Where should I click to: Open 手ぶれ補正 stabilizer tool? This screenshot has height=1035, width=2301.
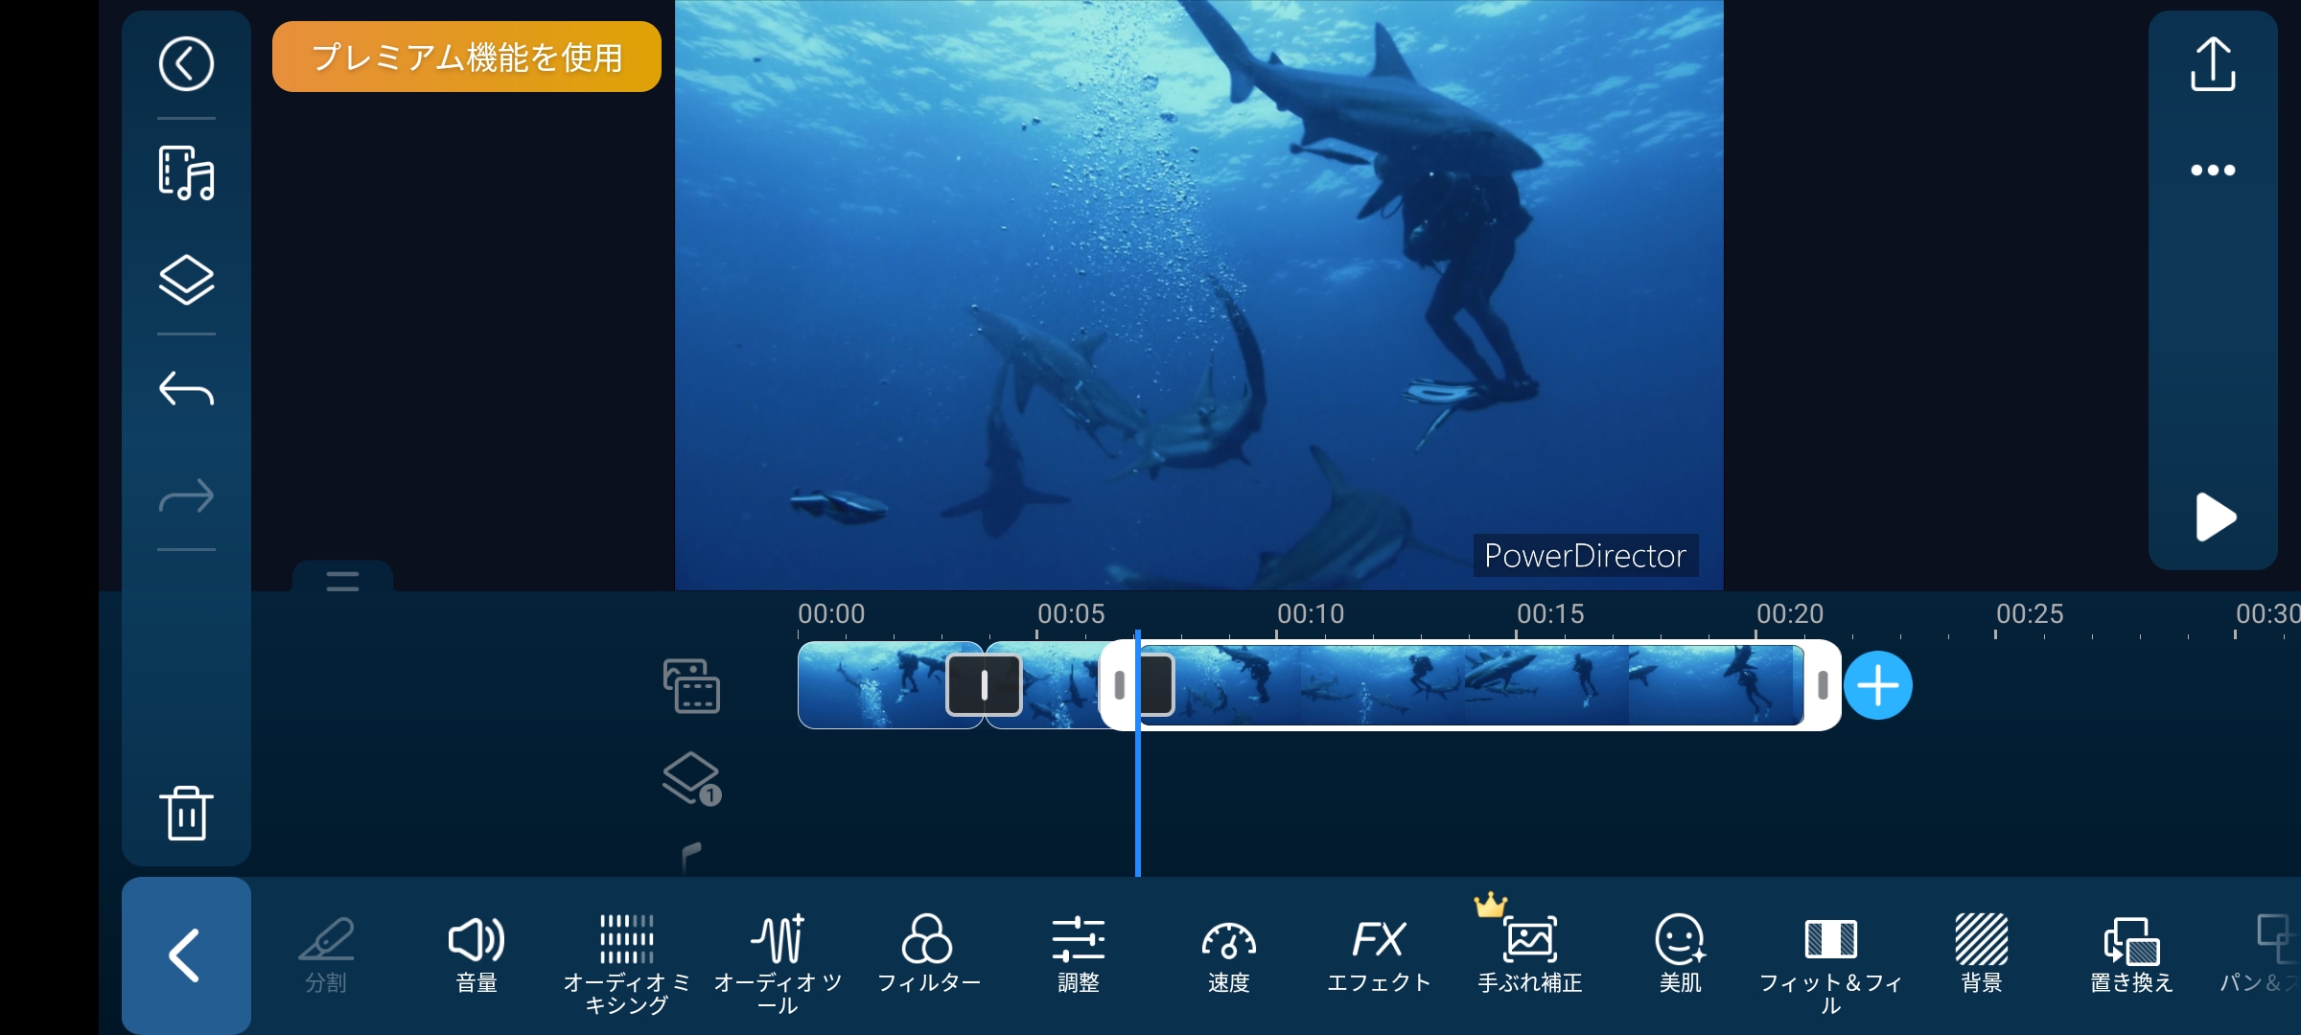[1529, 954]
